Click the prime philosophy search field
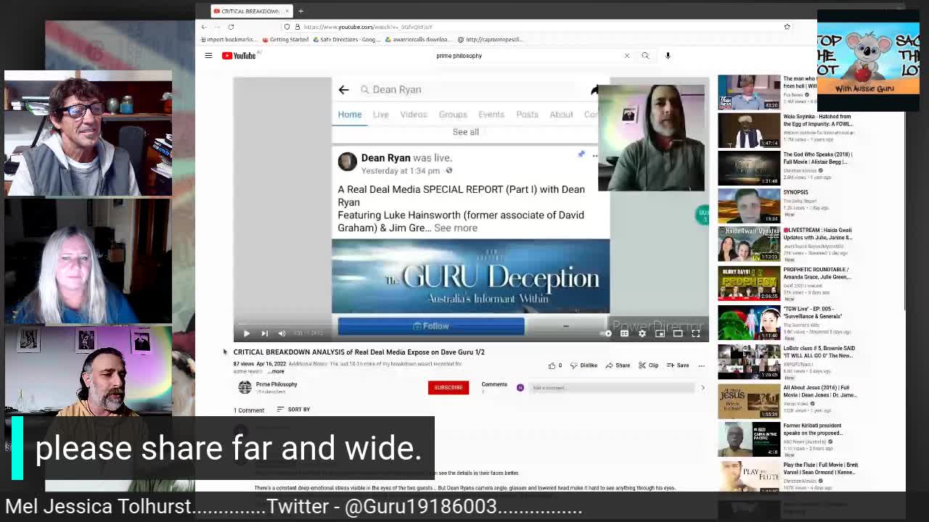 coord(526,56)
